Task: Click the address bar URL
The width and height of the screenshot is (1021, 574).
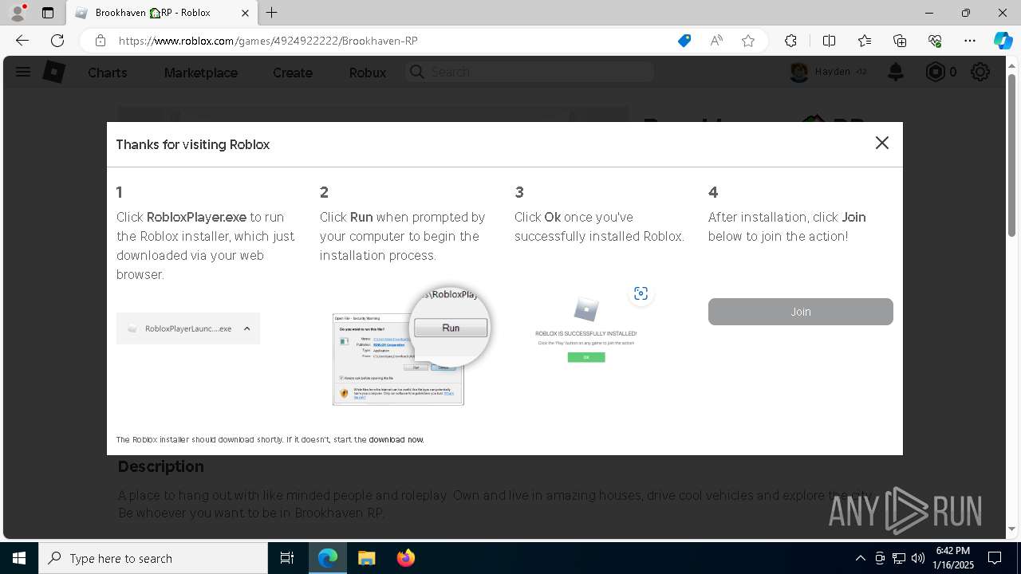Action: click(x=268, y=41)
